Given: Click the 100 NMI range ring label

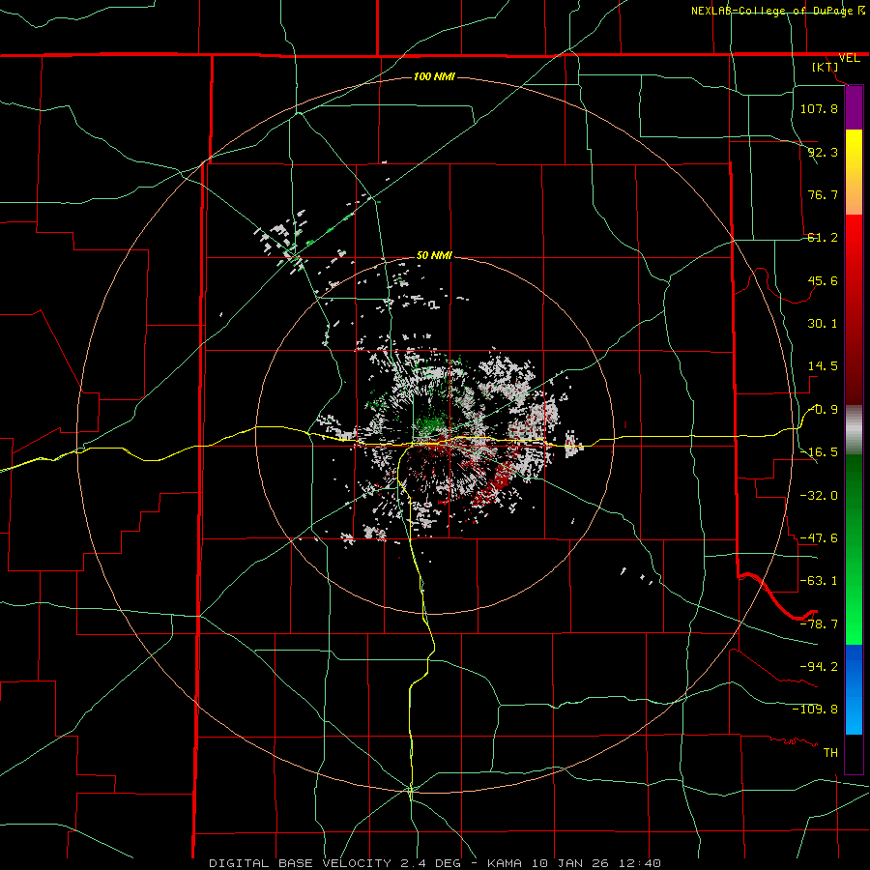Looking at the screenshot, I should (x=434, y=76).
